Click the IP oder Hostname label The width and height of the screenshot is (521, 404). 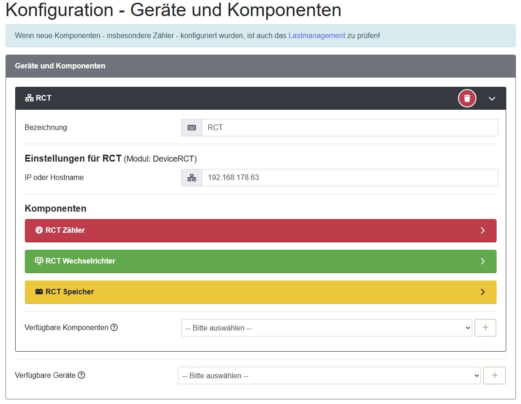[54, 178]
